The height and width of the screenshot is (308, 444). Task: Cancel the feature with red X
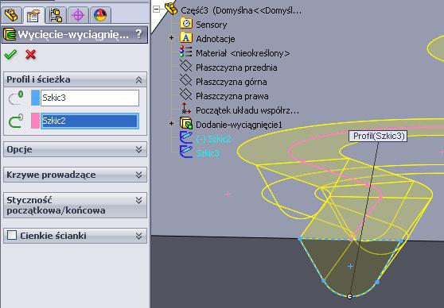pos(30,54)
